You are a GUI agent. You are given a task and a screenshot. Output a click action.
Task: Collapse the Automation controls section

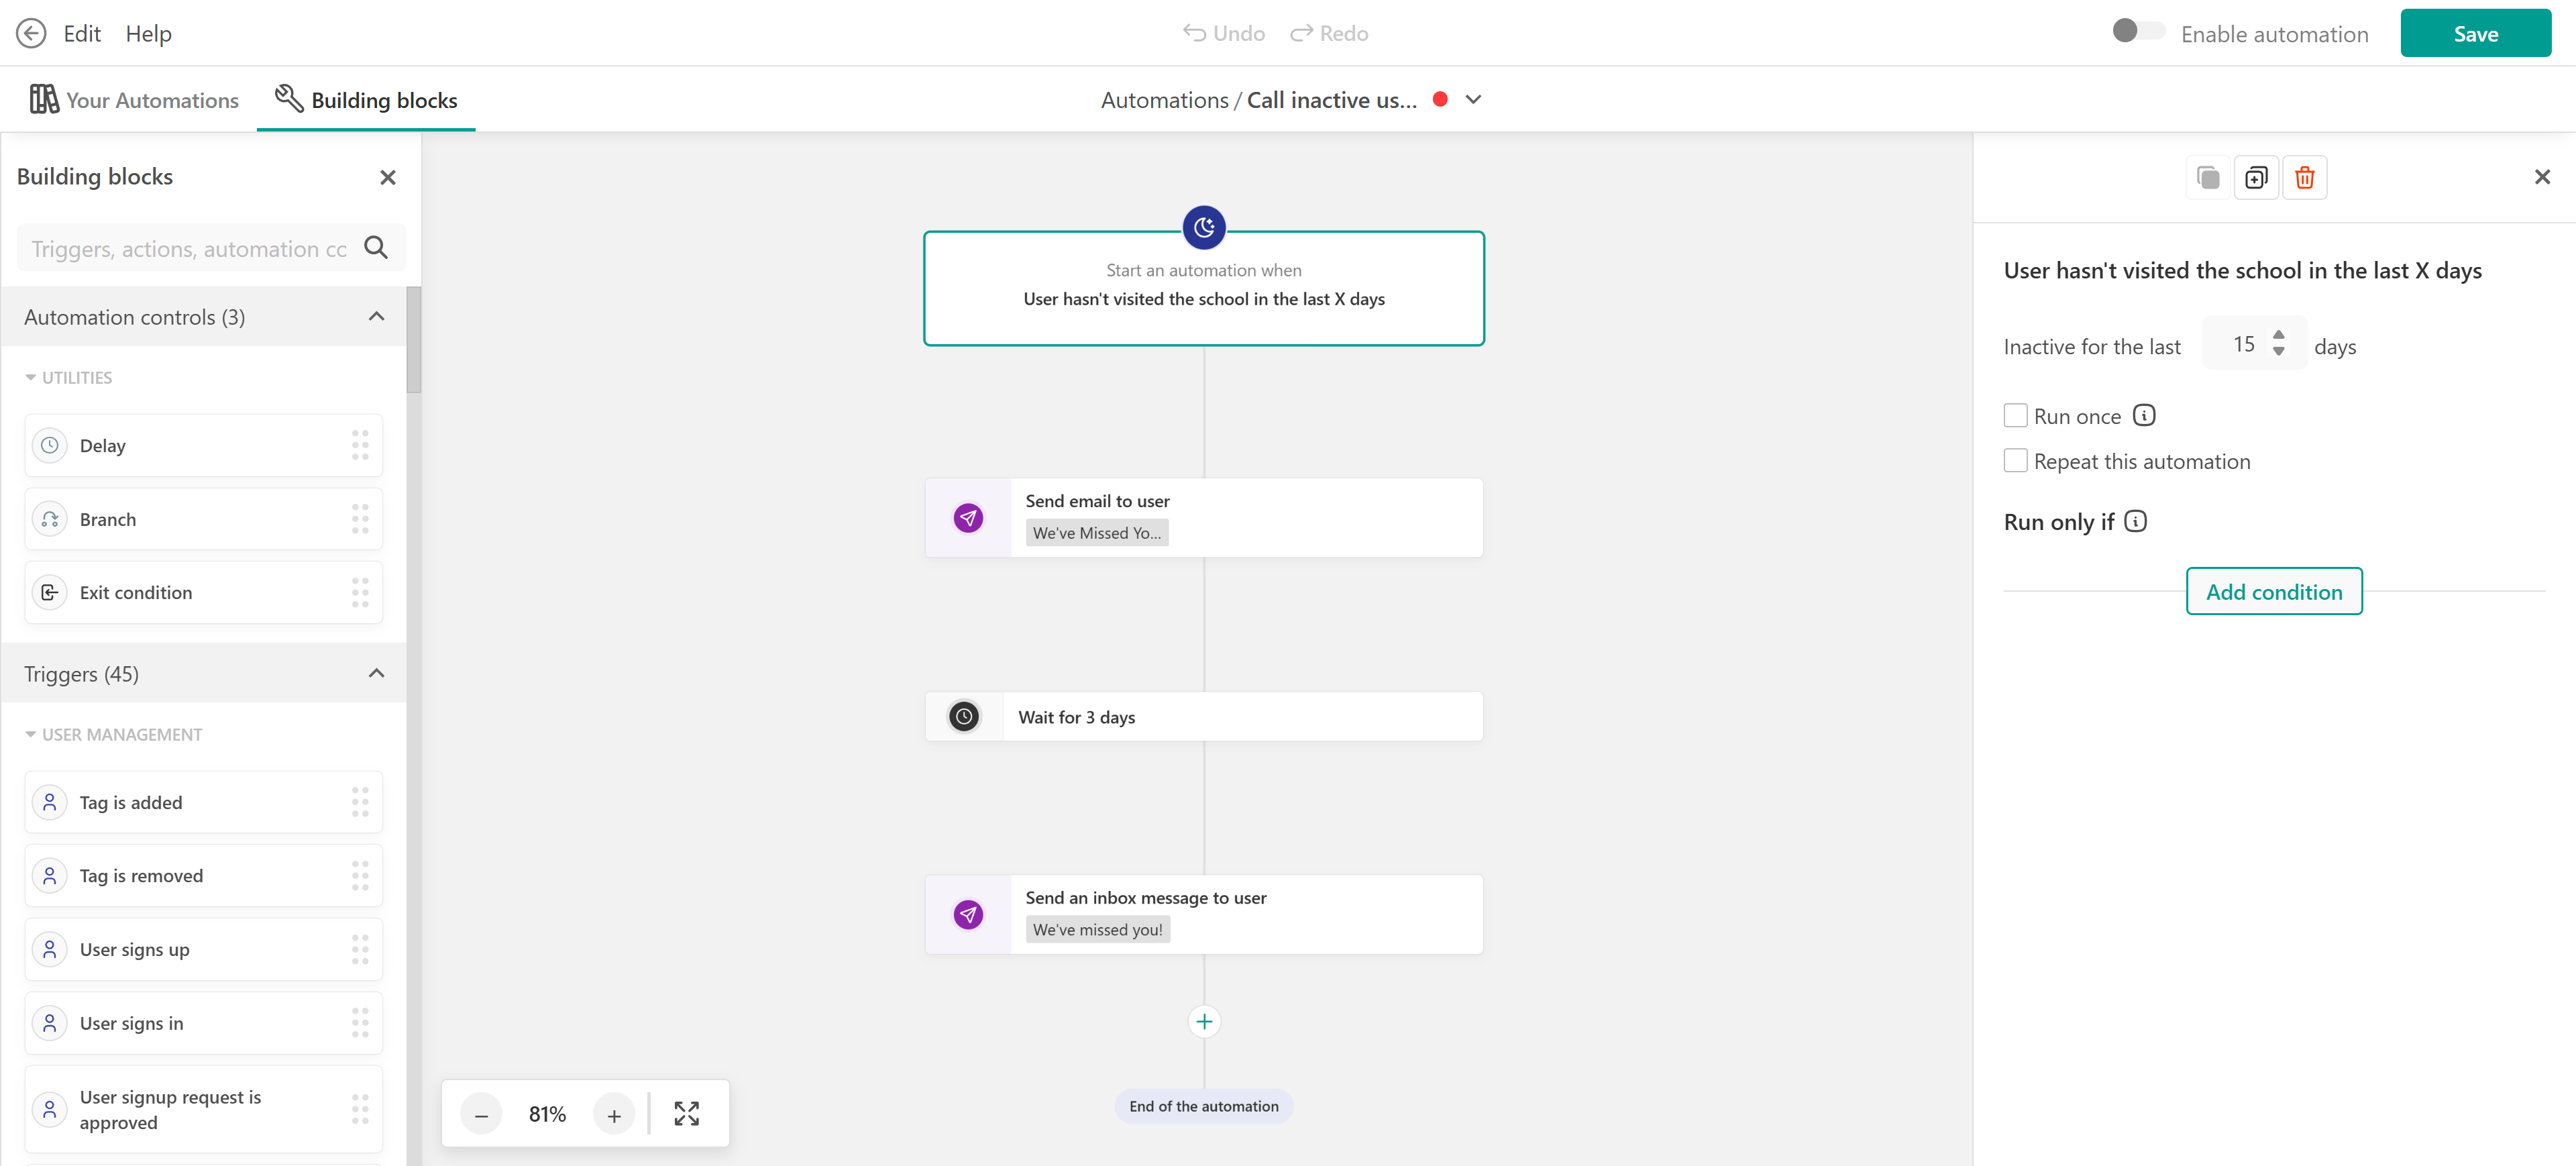point(376,316)
